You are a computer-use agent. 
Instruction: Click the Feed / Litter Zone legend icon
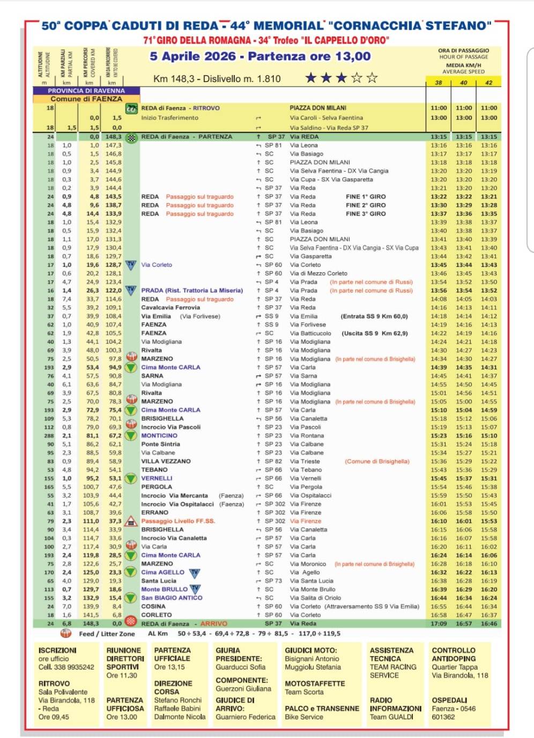[66, 633]
